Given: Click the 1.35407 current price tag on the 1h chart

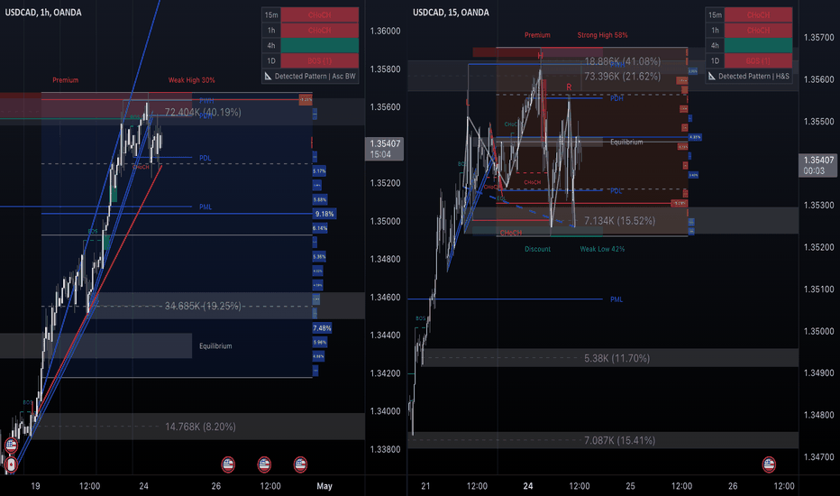Looking at the screenshot, I should (x=384, y=149).
